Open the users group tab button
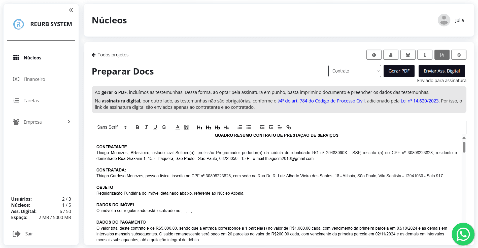The image size is (478, 248). (x=408, y=55)
